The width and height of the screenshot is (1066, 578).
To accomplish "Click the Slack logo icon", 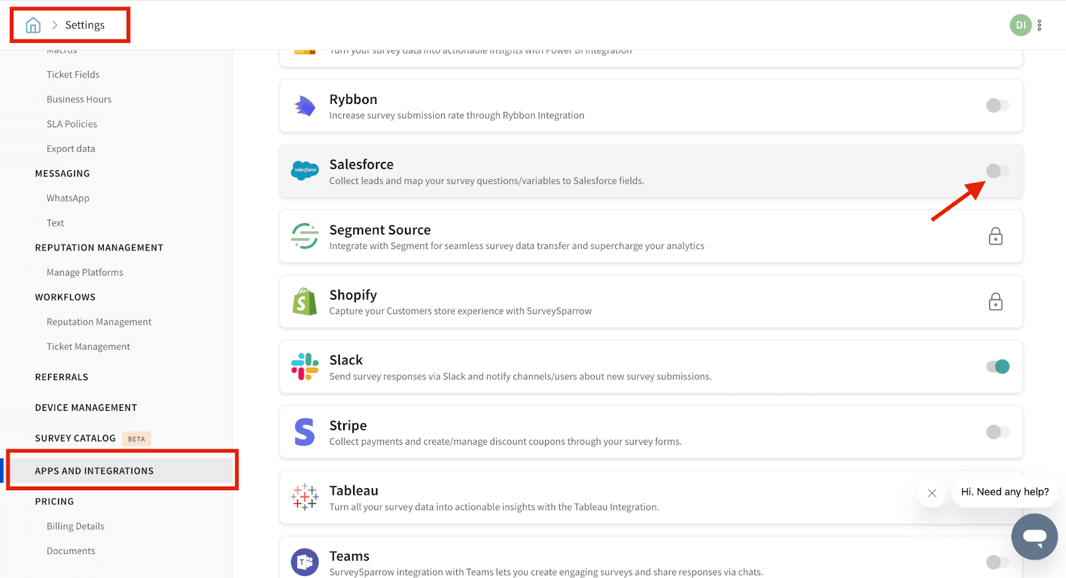I will pos(305,366).
